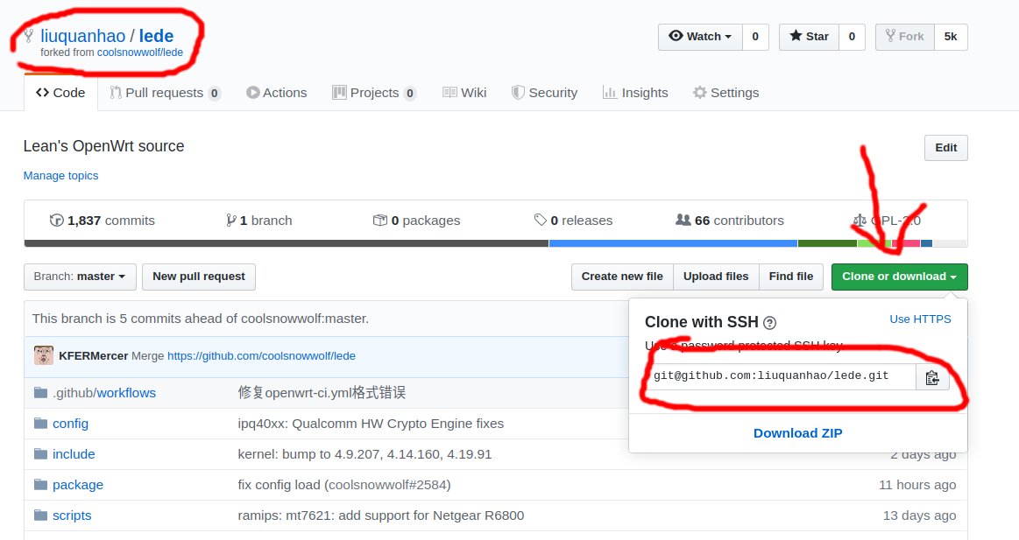The height and width of the screenshot is (540, 1019).
Task: Open the config folder
Action: coord(70,424)
